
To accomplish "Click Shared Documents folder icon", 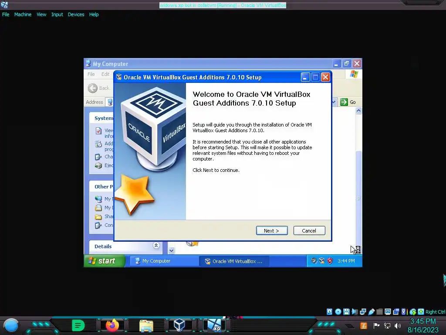I will pos(98,216).
